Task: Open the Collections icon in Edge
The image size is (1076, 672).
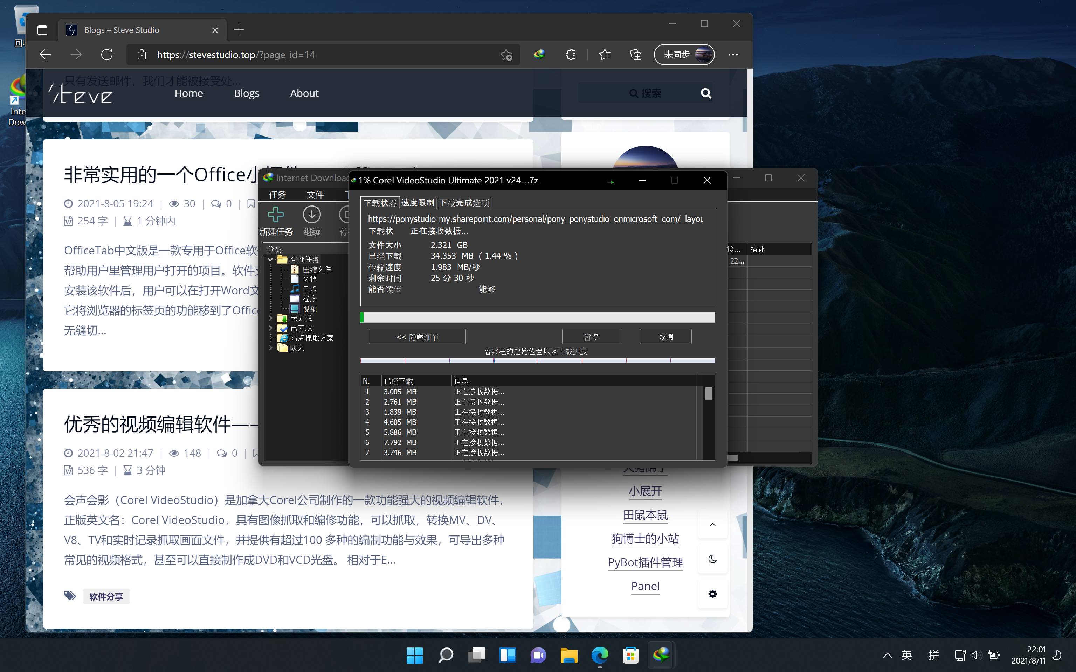Action: [x=636, y=55]
